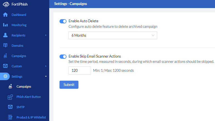Expand the Custom submenu arrow
Viewport: 215px width, 121px height.
[46, 66]
